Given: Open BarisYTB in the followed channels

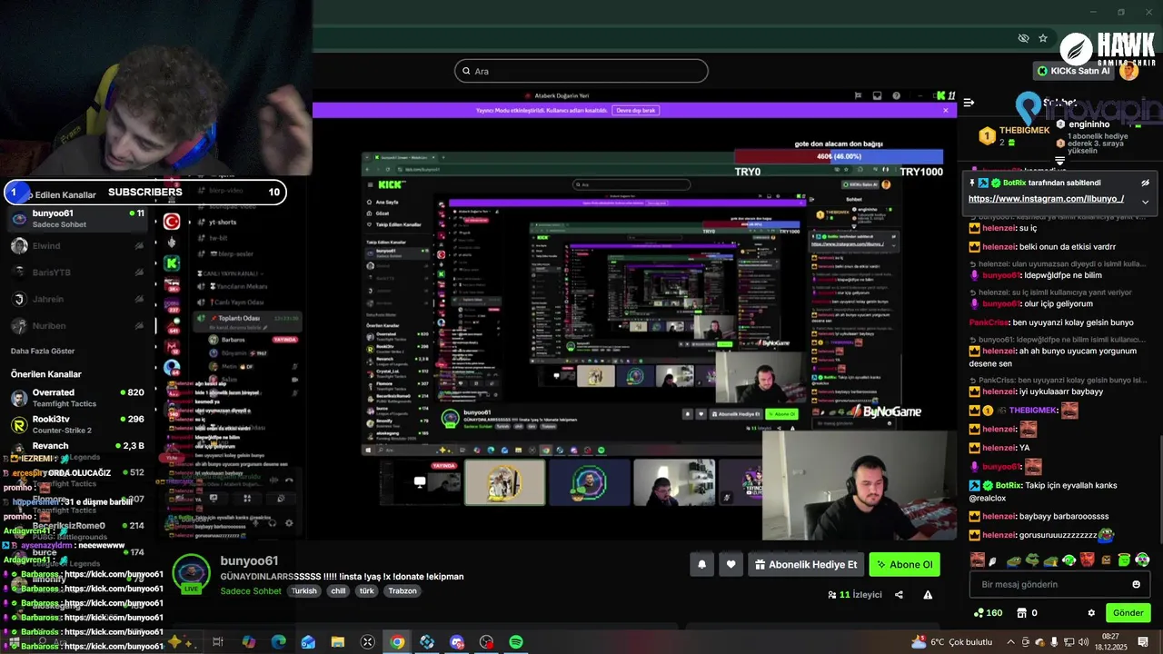Looking at the screenshot, I should point(77,272).
